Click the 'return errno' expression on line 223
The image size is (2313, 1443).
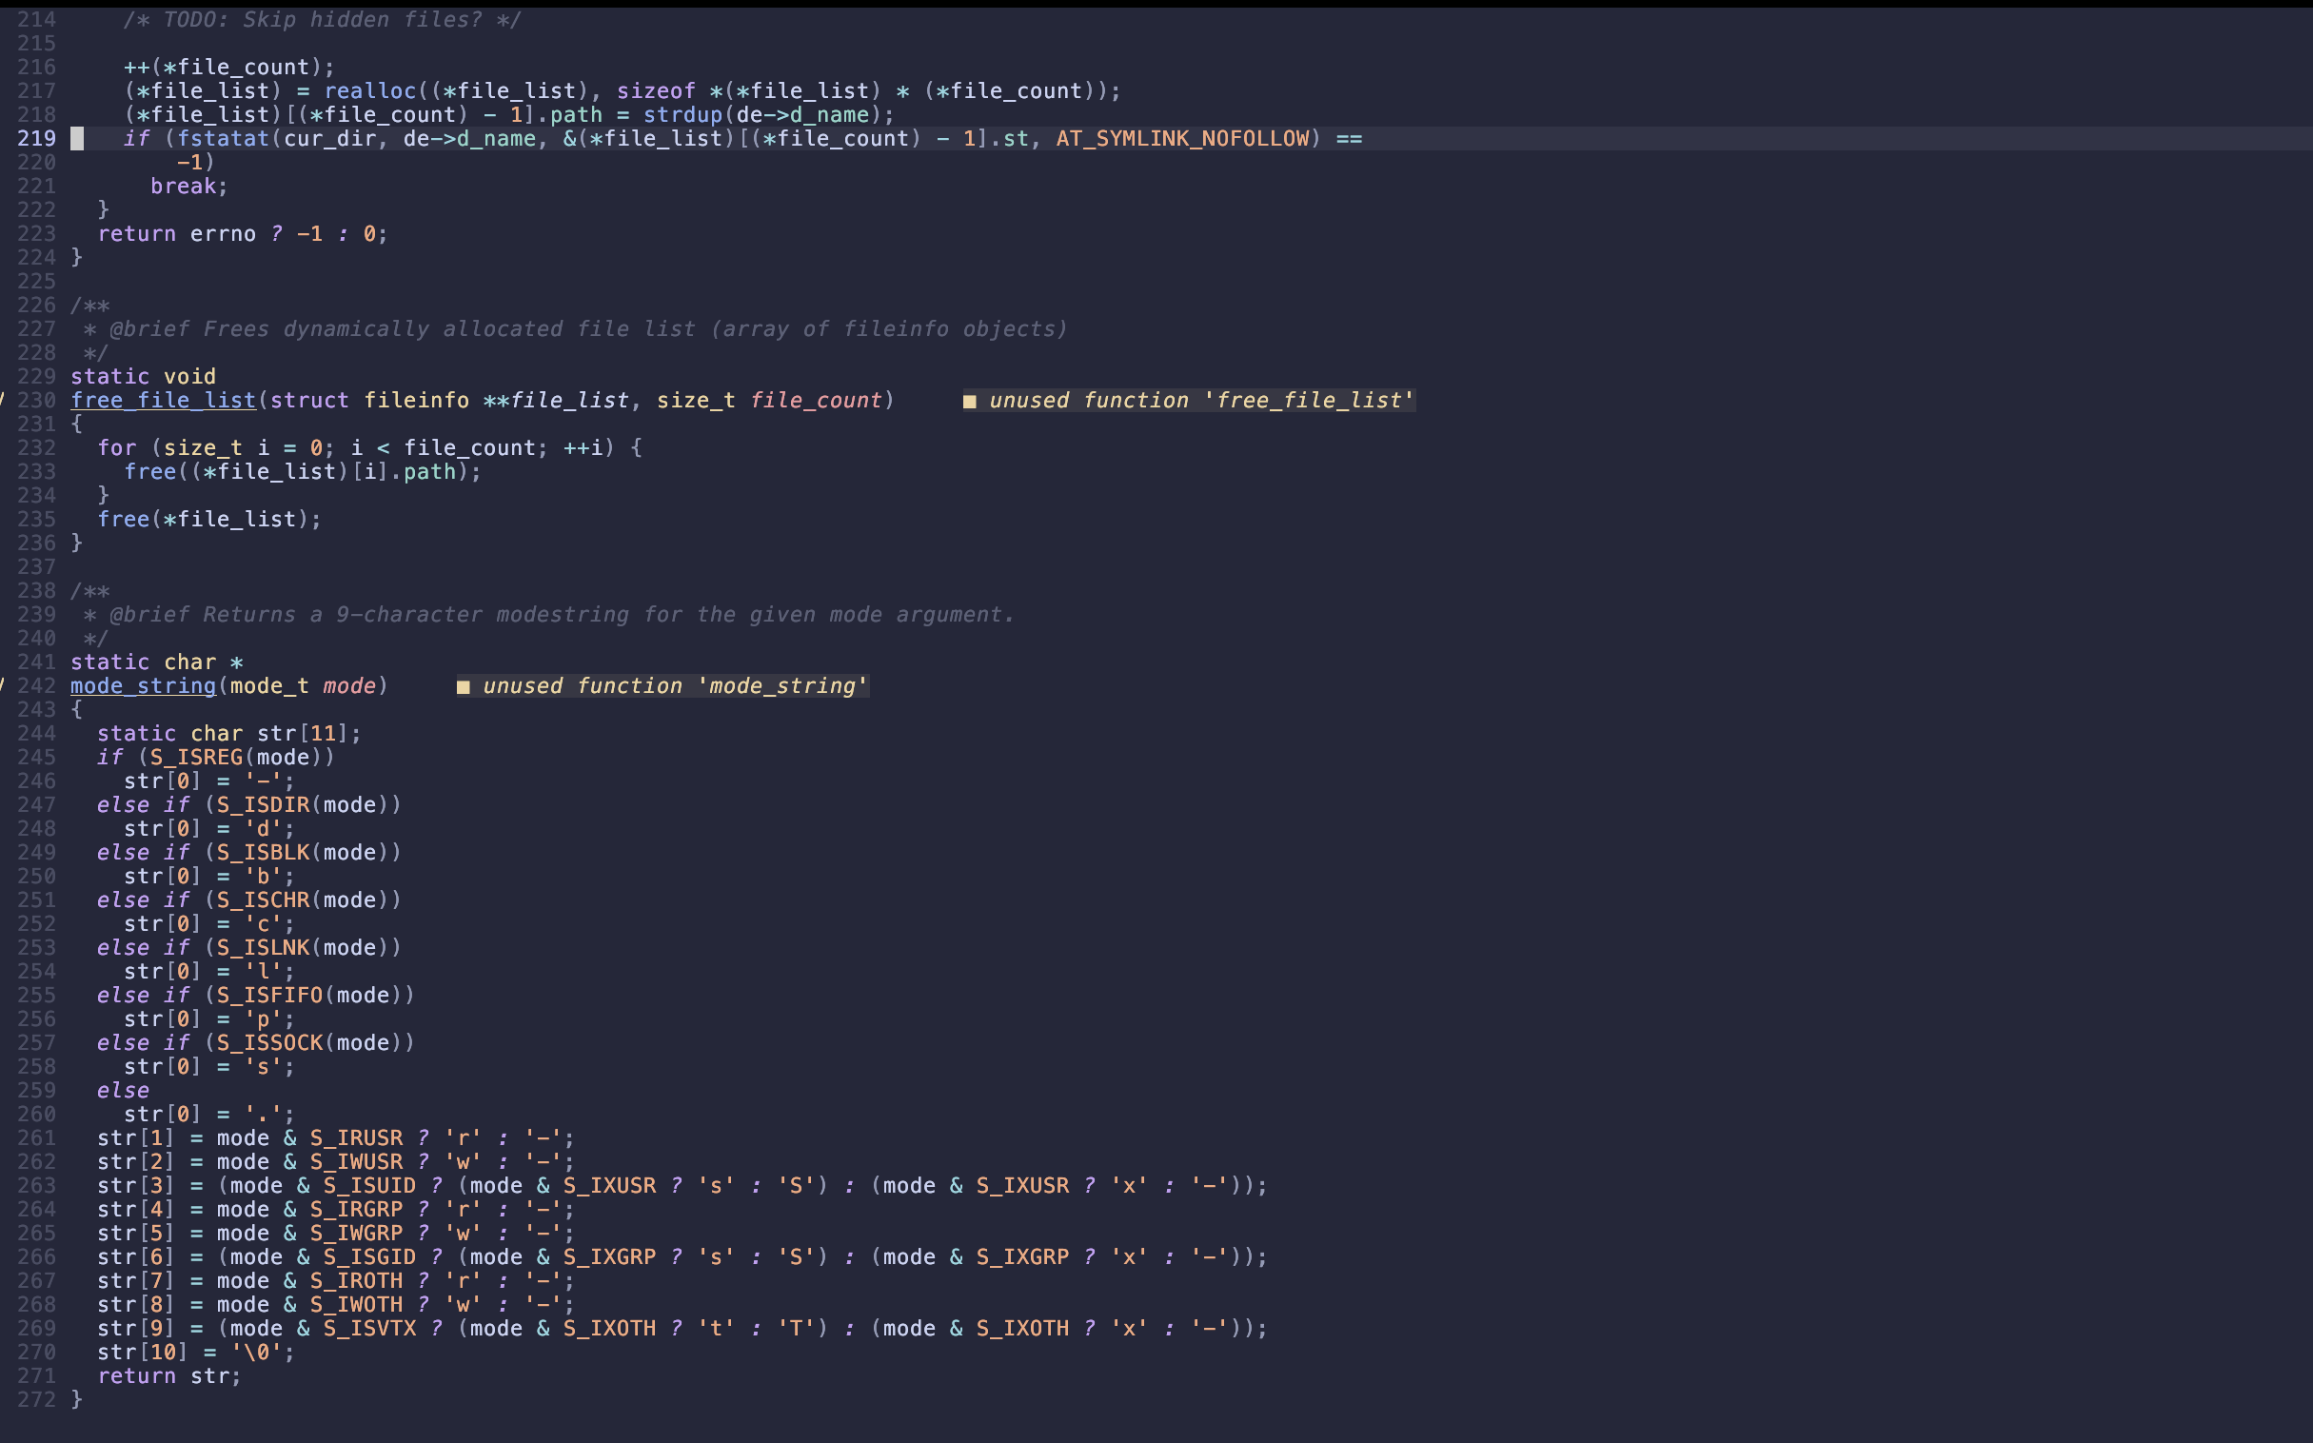coord(176,233)
